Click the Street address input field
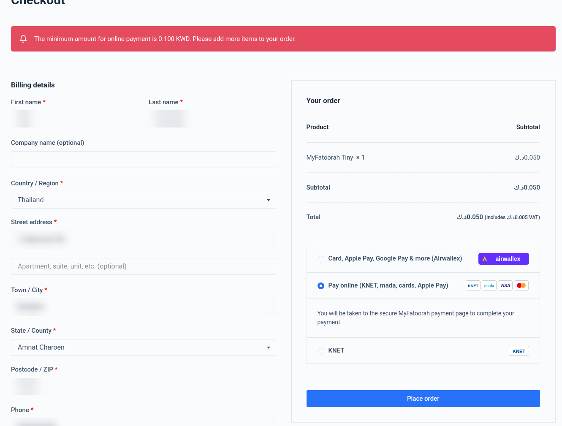Viewport: 562px width, 426px height. (144, 239)
